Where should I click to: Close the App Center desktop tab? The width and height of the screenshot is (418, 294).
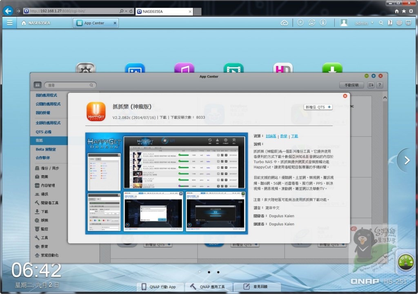click(115, 23)
